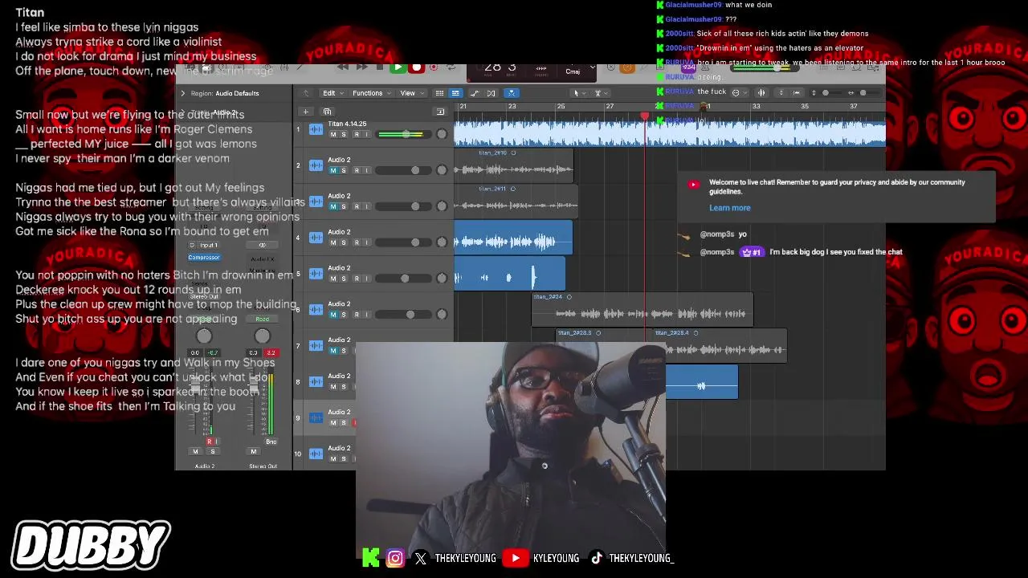
Task: Mute the Titan 4.14.25 track
Action: pyautogui.click(x=333, y=134)
